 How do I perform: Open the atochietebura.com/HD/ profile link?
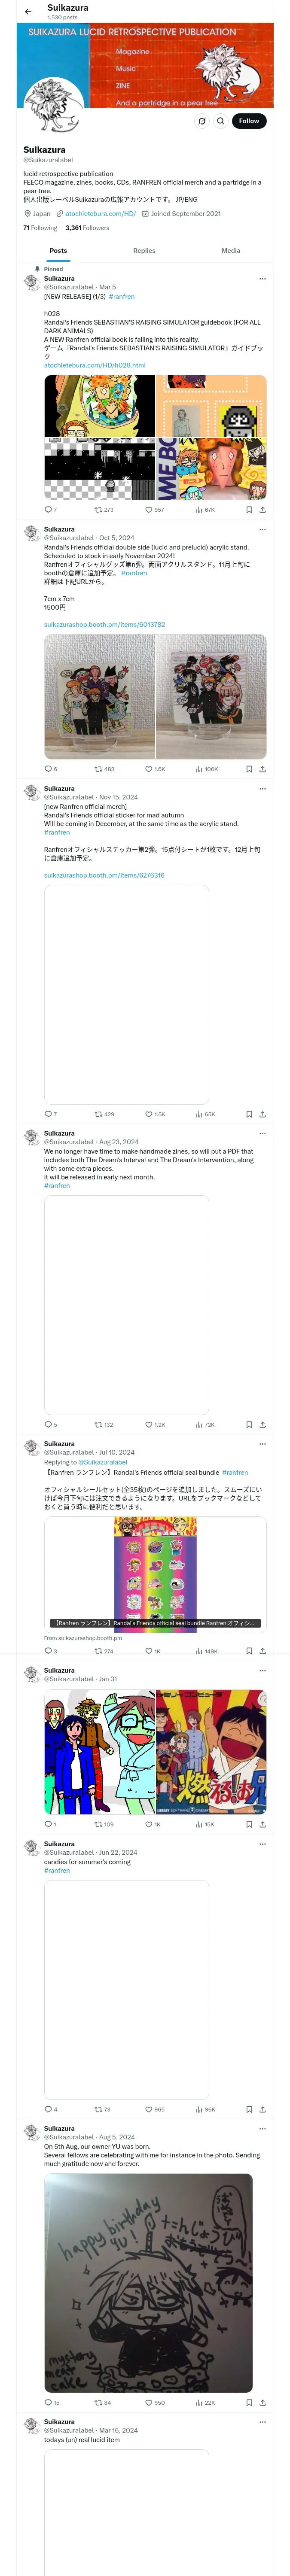(100, 214)
